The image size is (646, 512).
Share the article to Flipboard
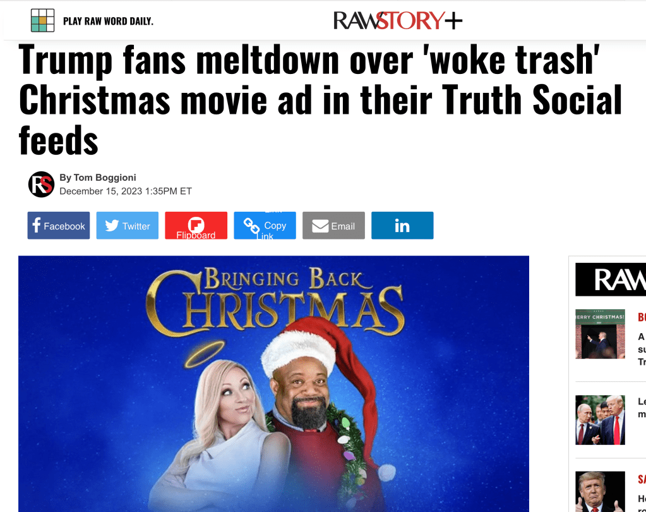(x=196, y=226)
